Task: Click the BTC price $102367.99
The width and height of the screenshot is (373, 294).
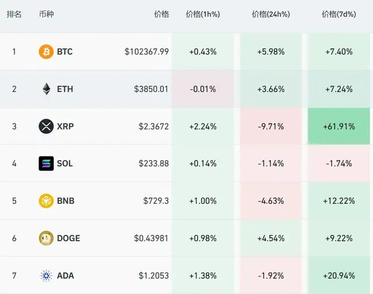Action: [146, 52]
